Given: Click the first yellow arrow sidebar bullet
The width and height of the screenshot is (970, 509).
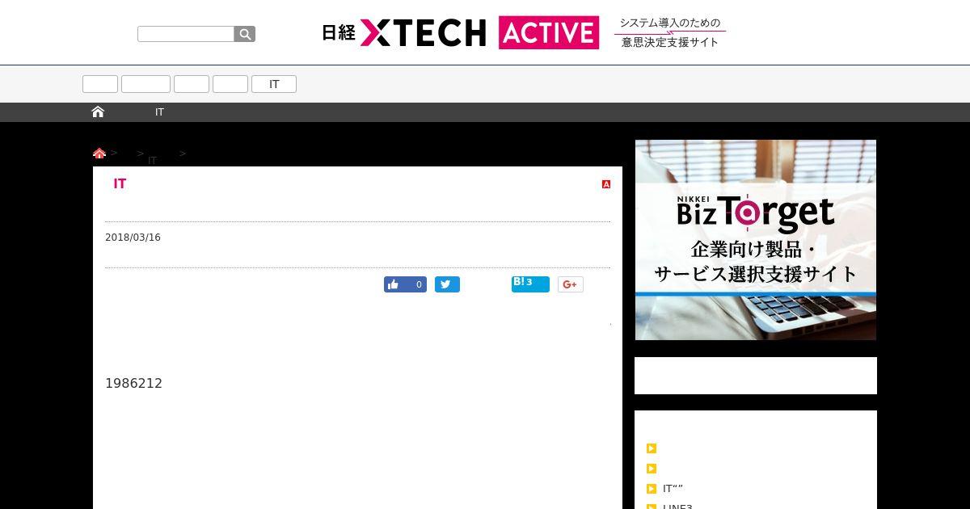Looking at the screenshot, I should (x=652, y=448).
